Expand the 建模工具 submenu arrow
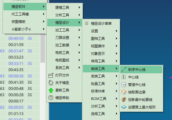Image resolution: width=172 pixels, height=120 pixels. tap(79, 7)
